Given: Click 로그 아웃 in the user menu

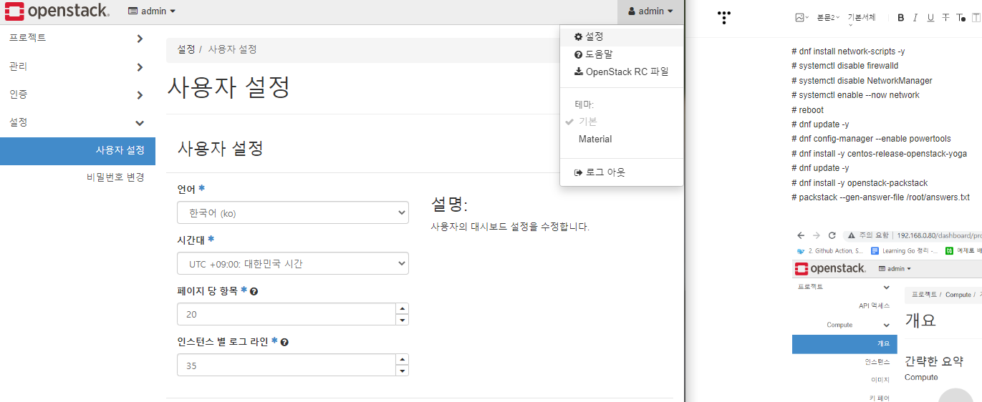Looking at the screenshot, I should click(621, 172).
